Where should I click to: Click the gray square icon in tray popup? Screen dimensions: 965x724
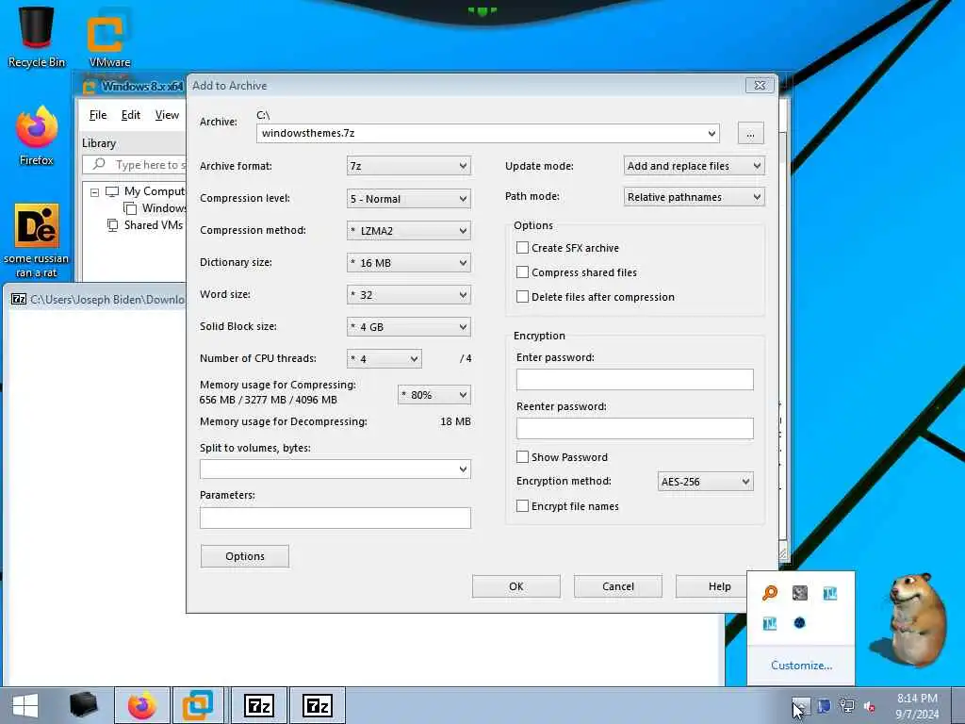pos(799,593)
